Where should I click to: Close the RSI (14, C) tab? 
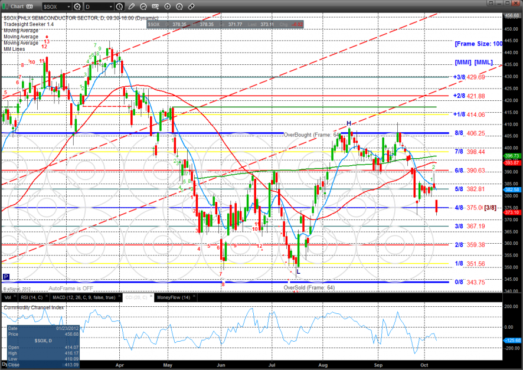pos(47,296)
